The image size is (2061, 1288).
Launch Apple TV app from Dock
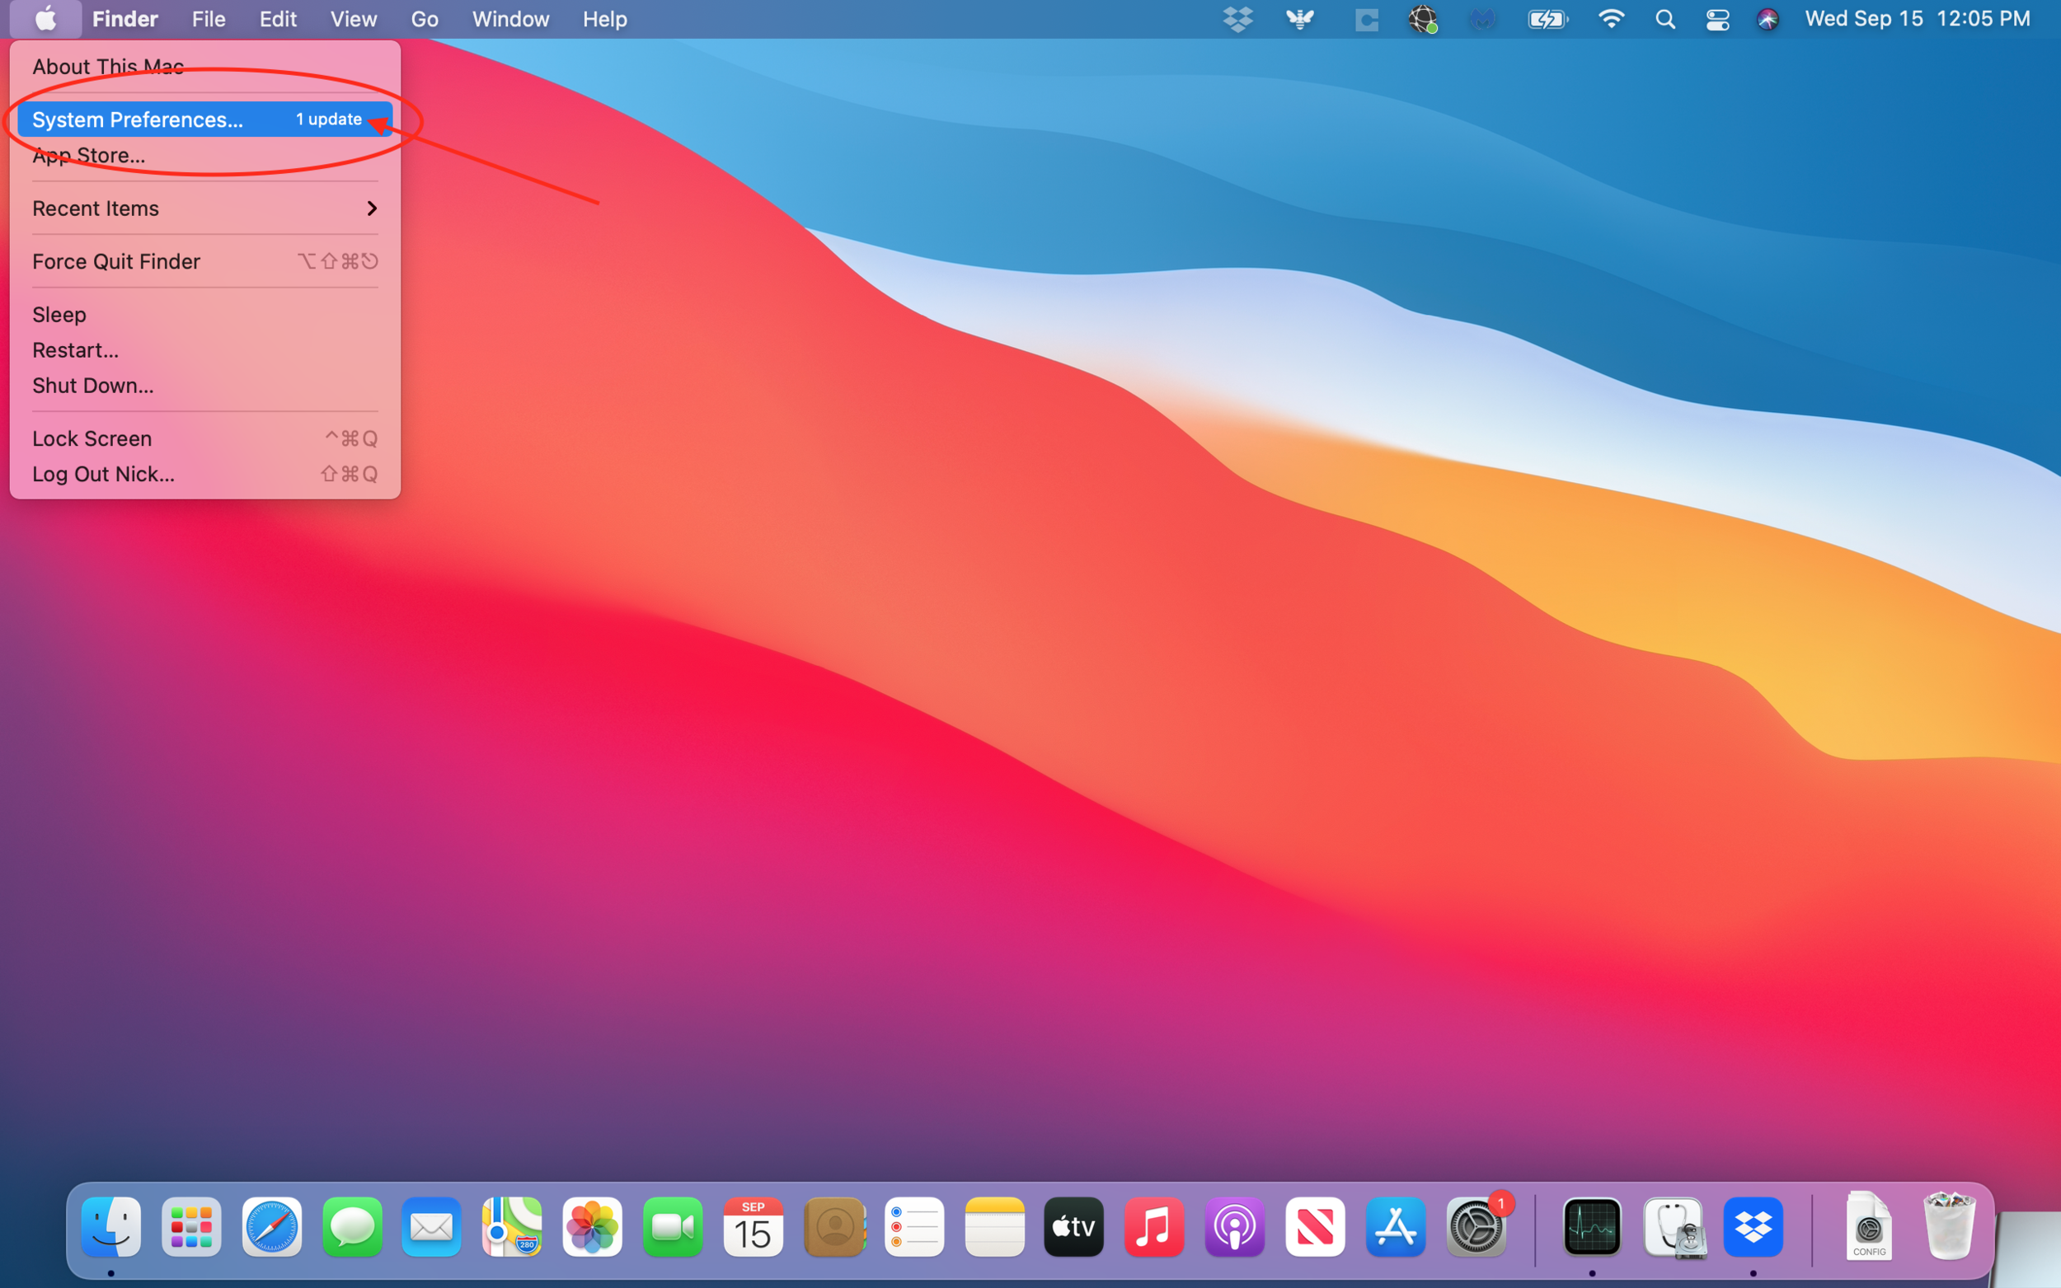click(x=1074, y=1227)
